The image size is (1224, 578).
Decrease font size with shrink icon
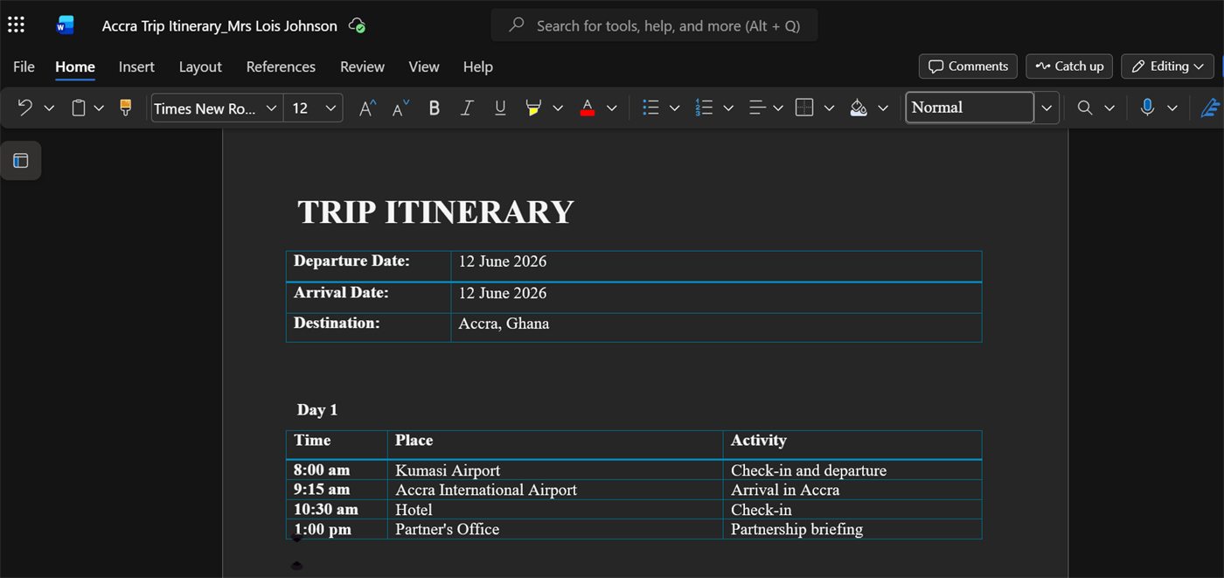[400, 108]
